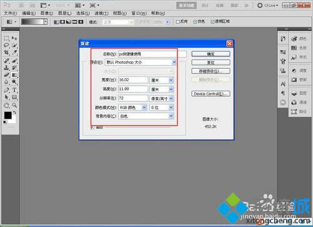Screen dimensions: 313x227
Task: Open the 8 位 bit depth dropdown
Action: click(x=162, y=108)
